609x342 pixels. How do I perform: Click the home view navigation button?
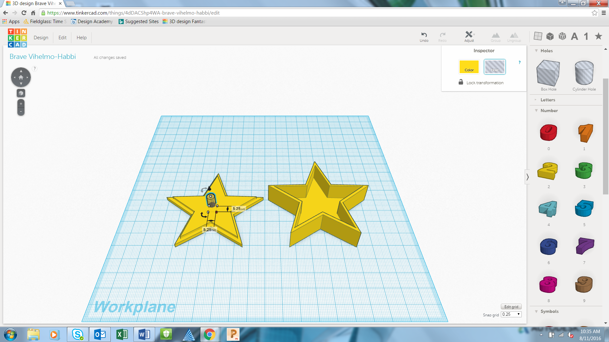click(21, 77)
